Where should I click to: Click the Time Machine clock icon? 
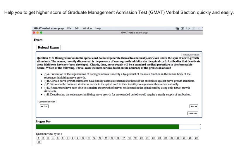point(193,28)
